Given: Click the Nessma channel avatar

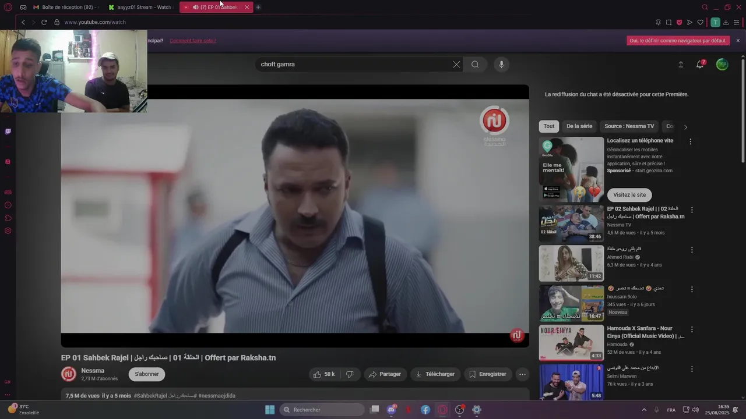Looking at the screenshot, I should click(69, 374).
